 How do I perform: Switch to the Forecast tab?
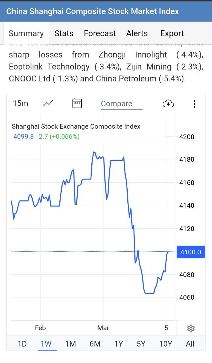click(x=100, y=33)
